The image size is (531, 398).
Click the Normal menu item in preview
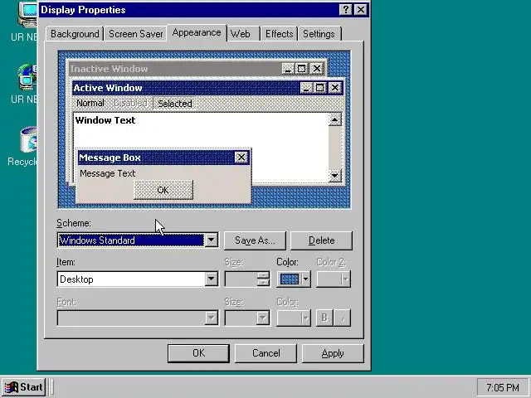[x=90, y=103]
